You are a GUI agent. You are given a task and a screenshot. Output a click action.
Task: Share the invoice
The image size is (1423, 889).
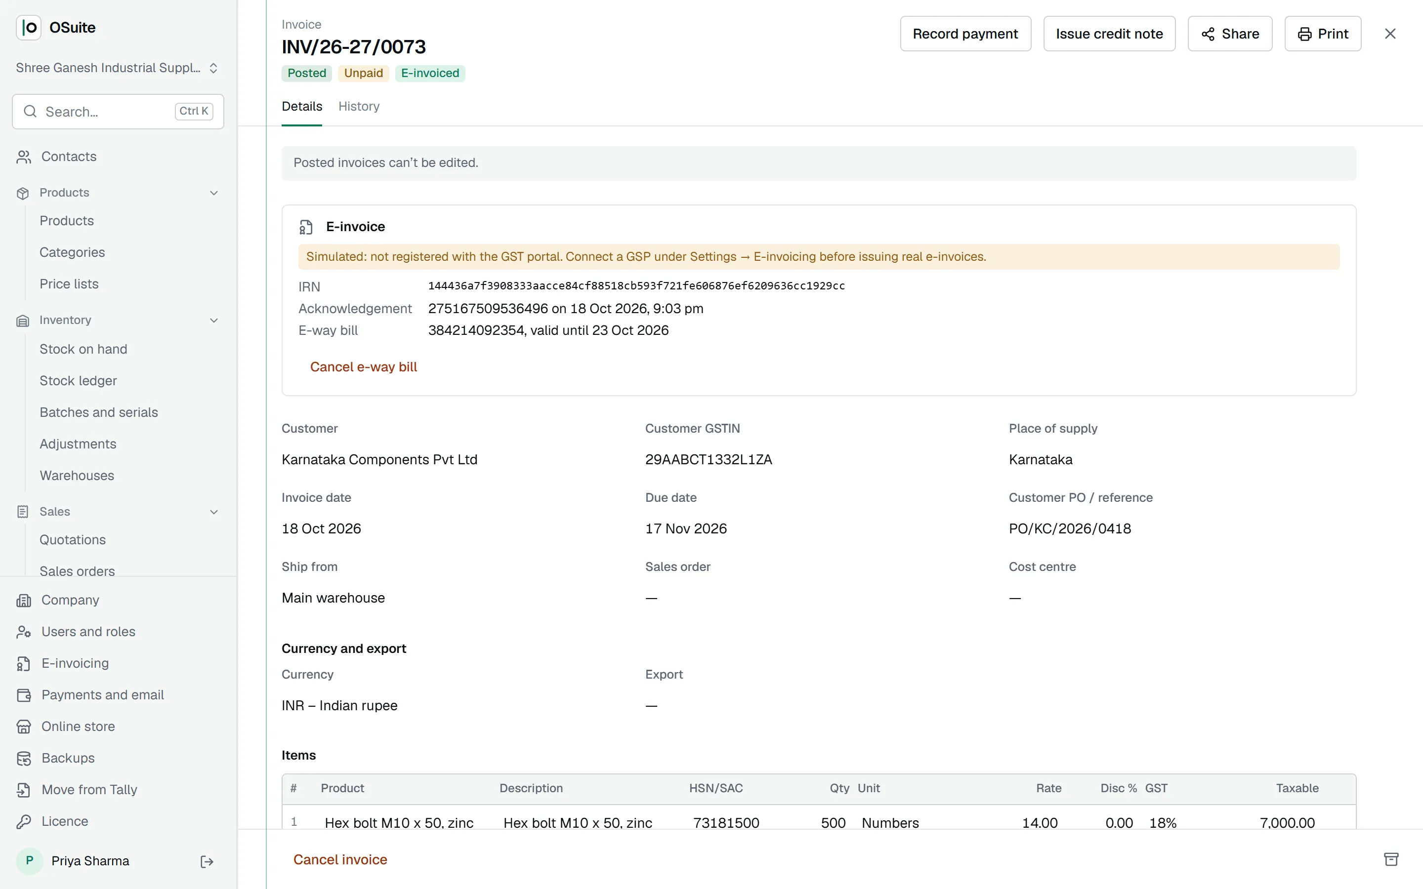(x=1229, y=34)
